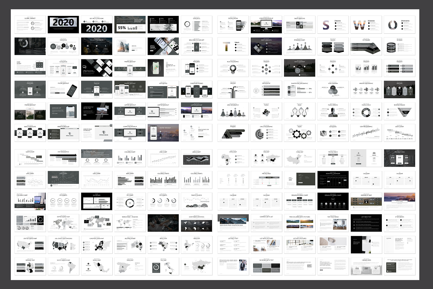Image resolution: width=433 pixels, height=289 pixels.
Task: Select the 3D Blocks slide thumbnail
Action: pos(333,133)
